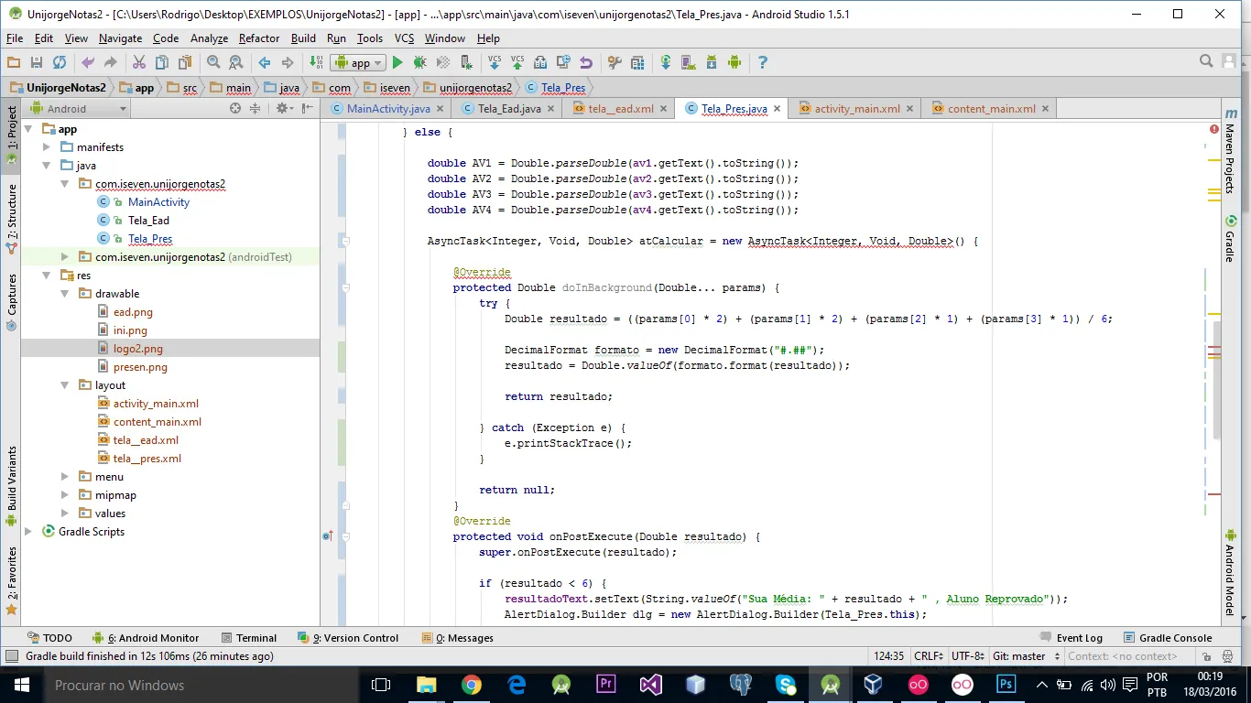1251x703 pixels.
Task: Toggle tool window bars via bottom-left corner icon
Action: click(x=10, y=656)
